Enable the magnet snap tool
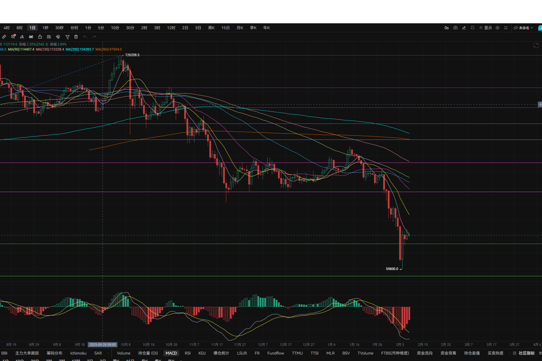 58,37
